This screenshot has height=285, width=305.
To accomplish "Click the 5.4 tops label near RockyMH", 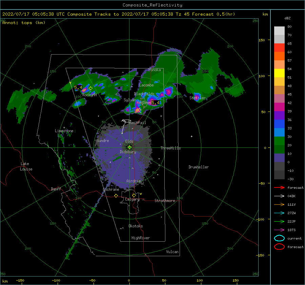I will tap(78, 87).
